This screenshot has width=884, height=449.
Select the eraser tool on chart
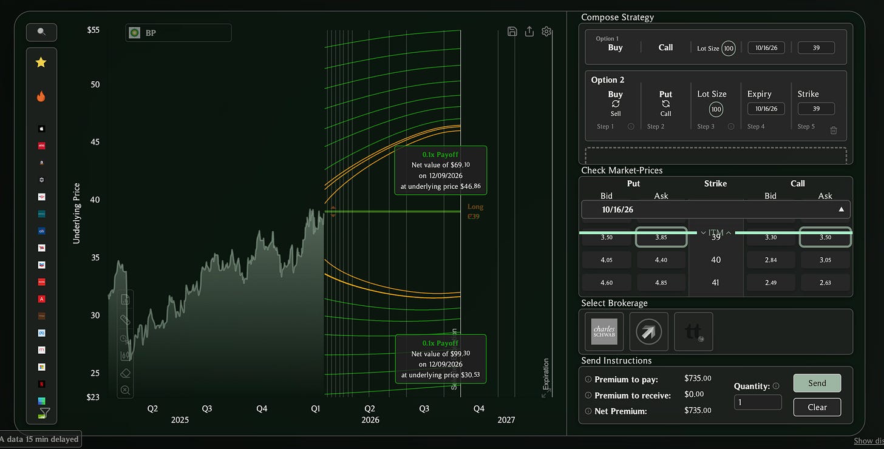[x=126, y=373]
